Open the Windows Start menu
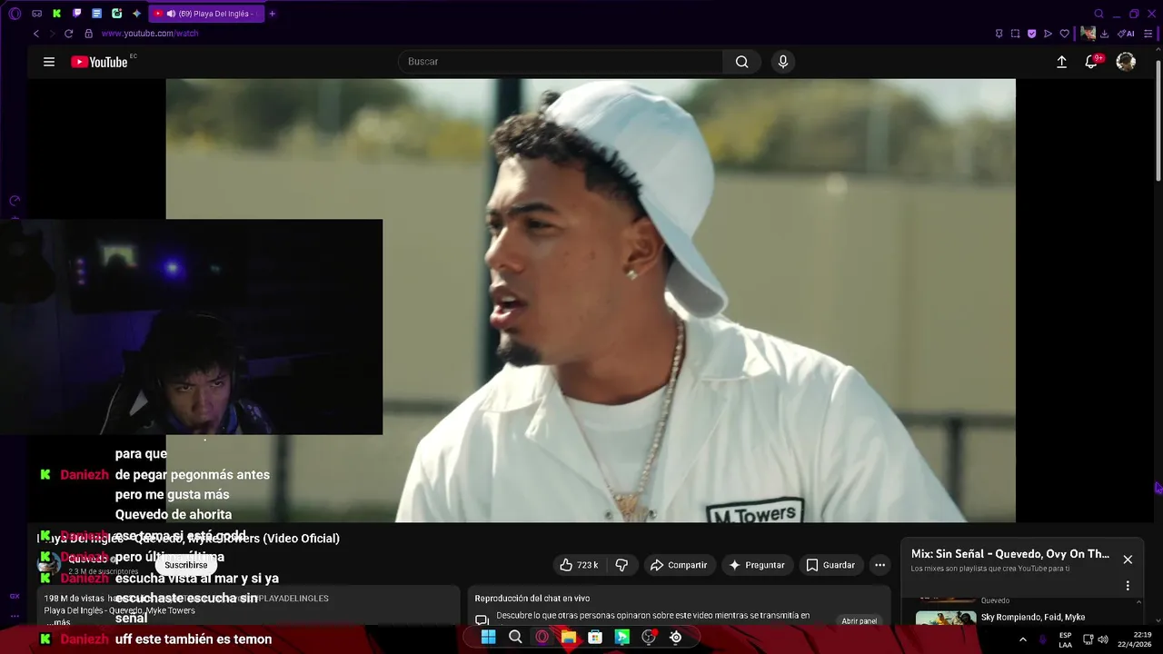This screenshot has width=1163, height=654. (x=488, y=637)
